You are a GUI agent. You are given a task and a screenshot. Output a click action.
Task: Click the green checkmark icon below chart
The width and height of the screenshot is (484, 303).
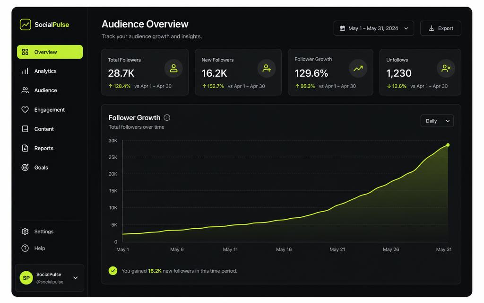[x=113, y=270]
